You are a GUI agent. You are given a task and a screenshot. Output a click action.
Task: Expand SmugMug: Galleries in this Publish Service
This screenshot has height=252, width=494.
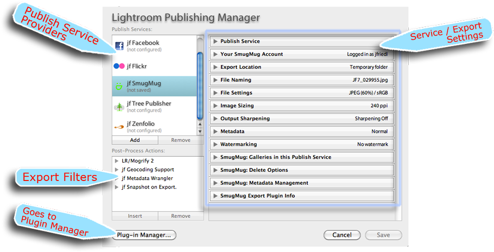coord(216,157)
